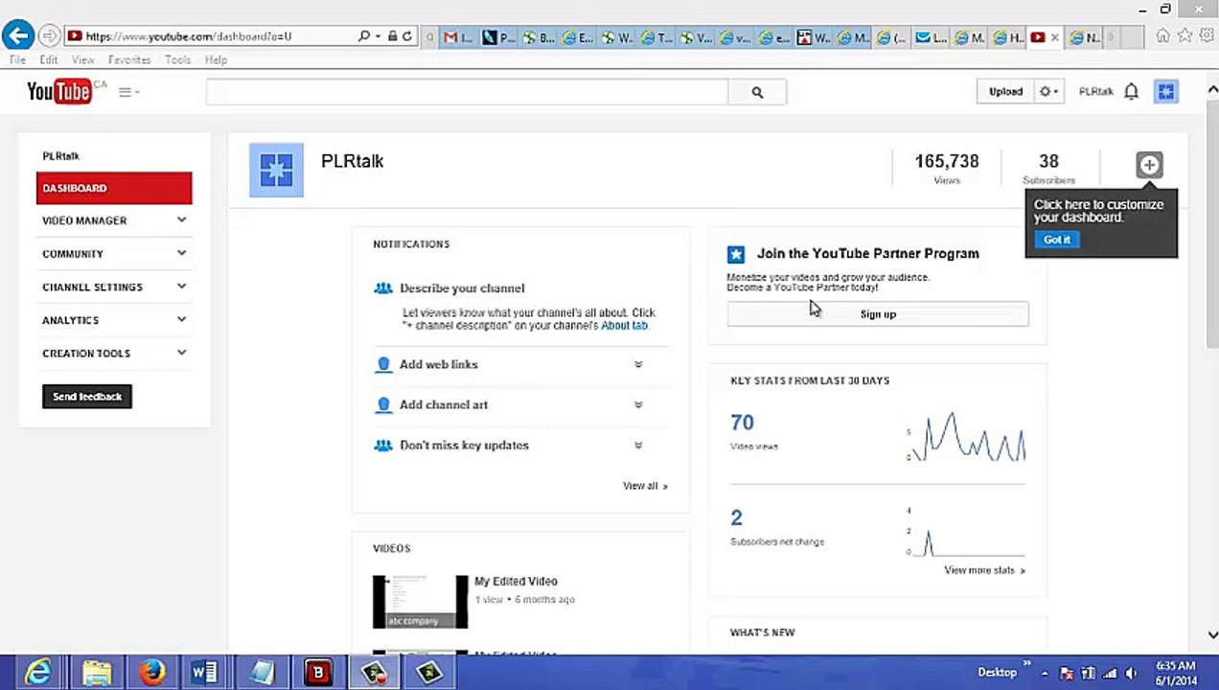Image resolution: width=1219 pixels, height=690 pixels.
Task: Click PLRtalk username in the header
Action: click(x=1095, y=92)
